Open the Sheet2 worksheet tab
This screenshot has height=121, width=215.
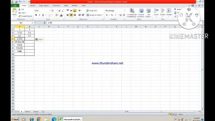click(x=28, y=112)
